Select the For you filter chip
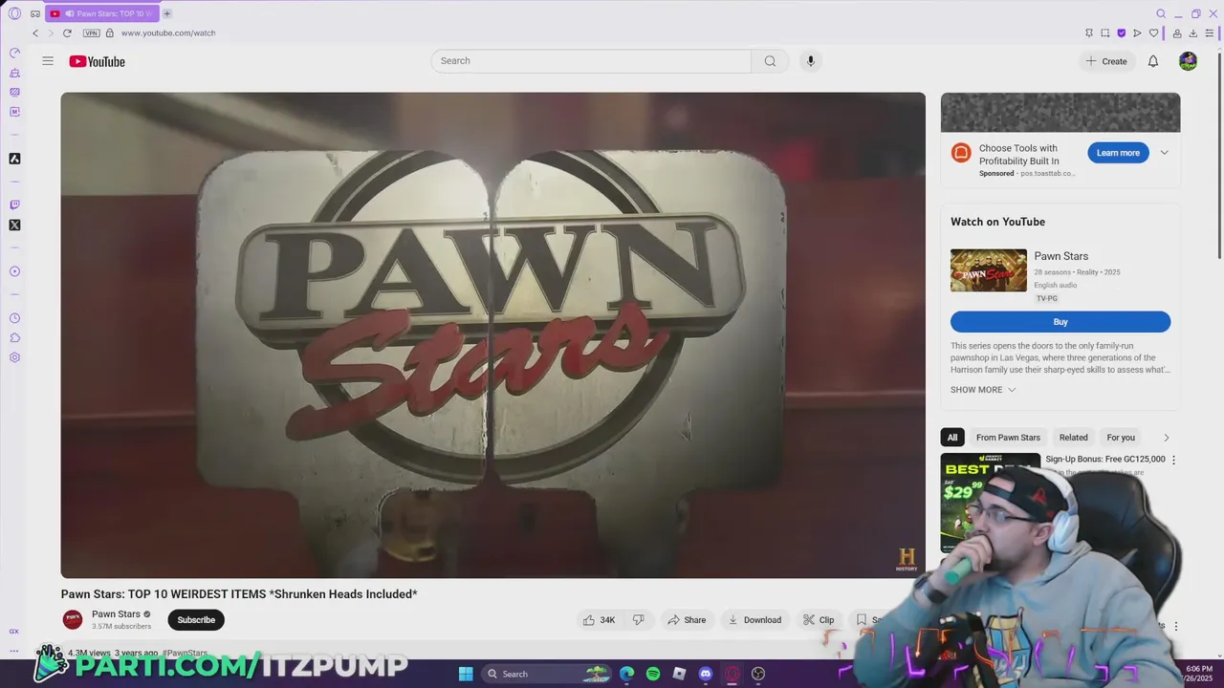Viewport: 1224px width, 688px height. tap(1121, 438)
